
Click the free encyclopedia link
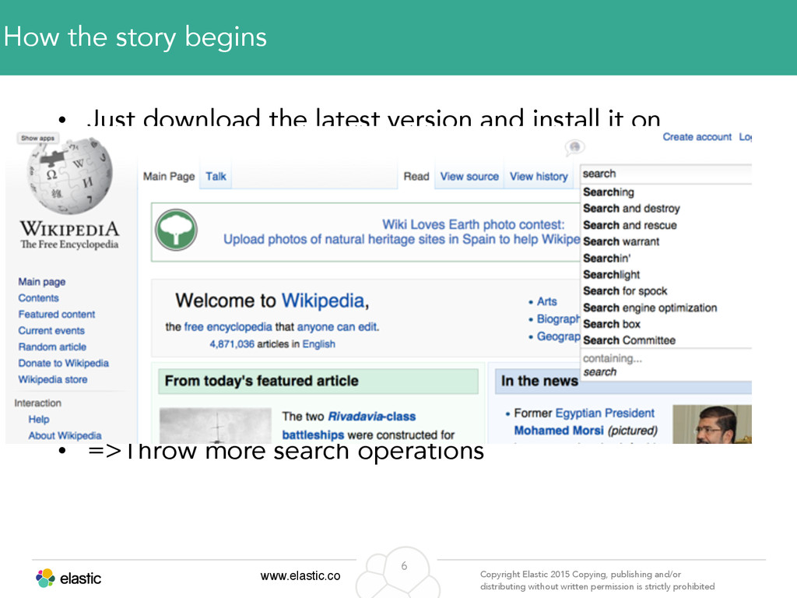click(228, 326)
